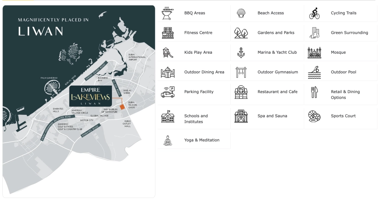This screenshot has width=380, height=199.
Task: Click the Restaurant and Cafe label
Action: pos(277,92)
